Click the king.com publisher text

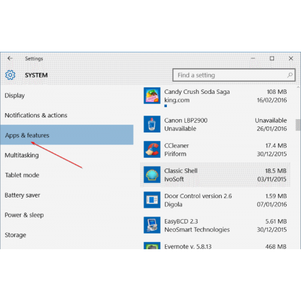coord(177,100)
